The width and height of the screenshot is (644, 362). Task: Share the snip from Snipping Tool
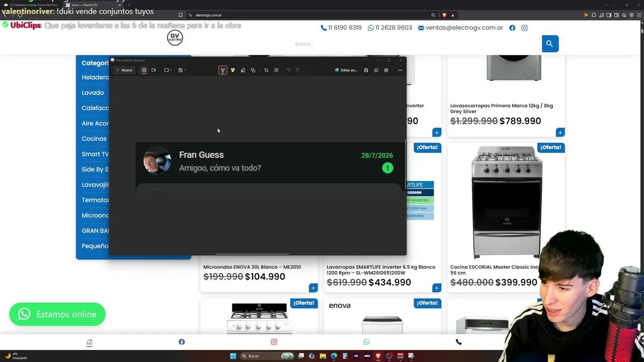(386, 70)
